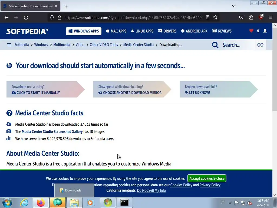Open Windows Media Player taskbar icon
The image size is (277, 208).
coord(91,203)
